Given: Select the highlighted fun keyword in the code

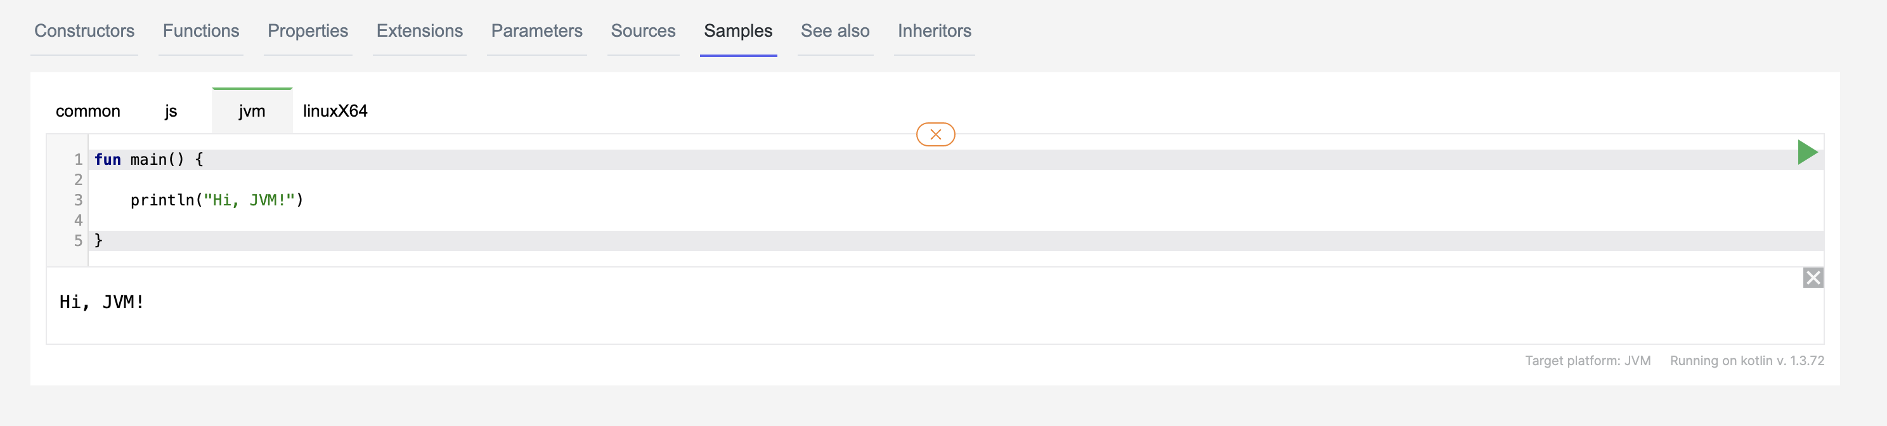Looking at the screenshot, I should point(107,159).
